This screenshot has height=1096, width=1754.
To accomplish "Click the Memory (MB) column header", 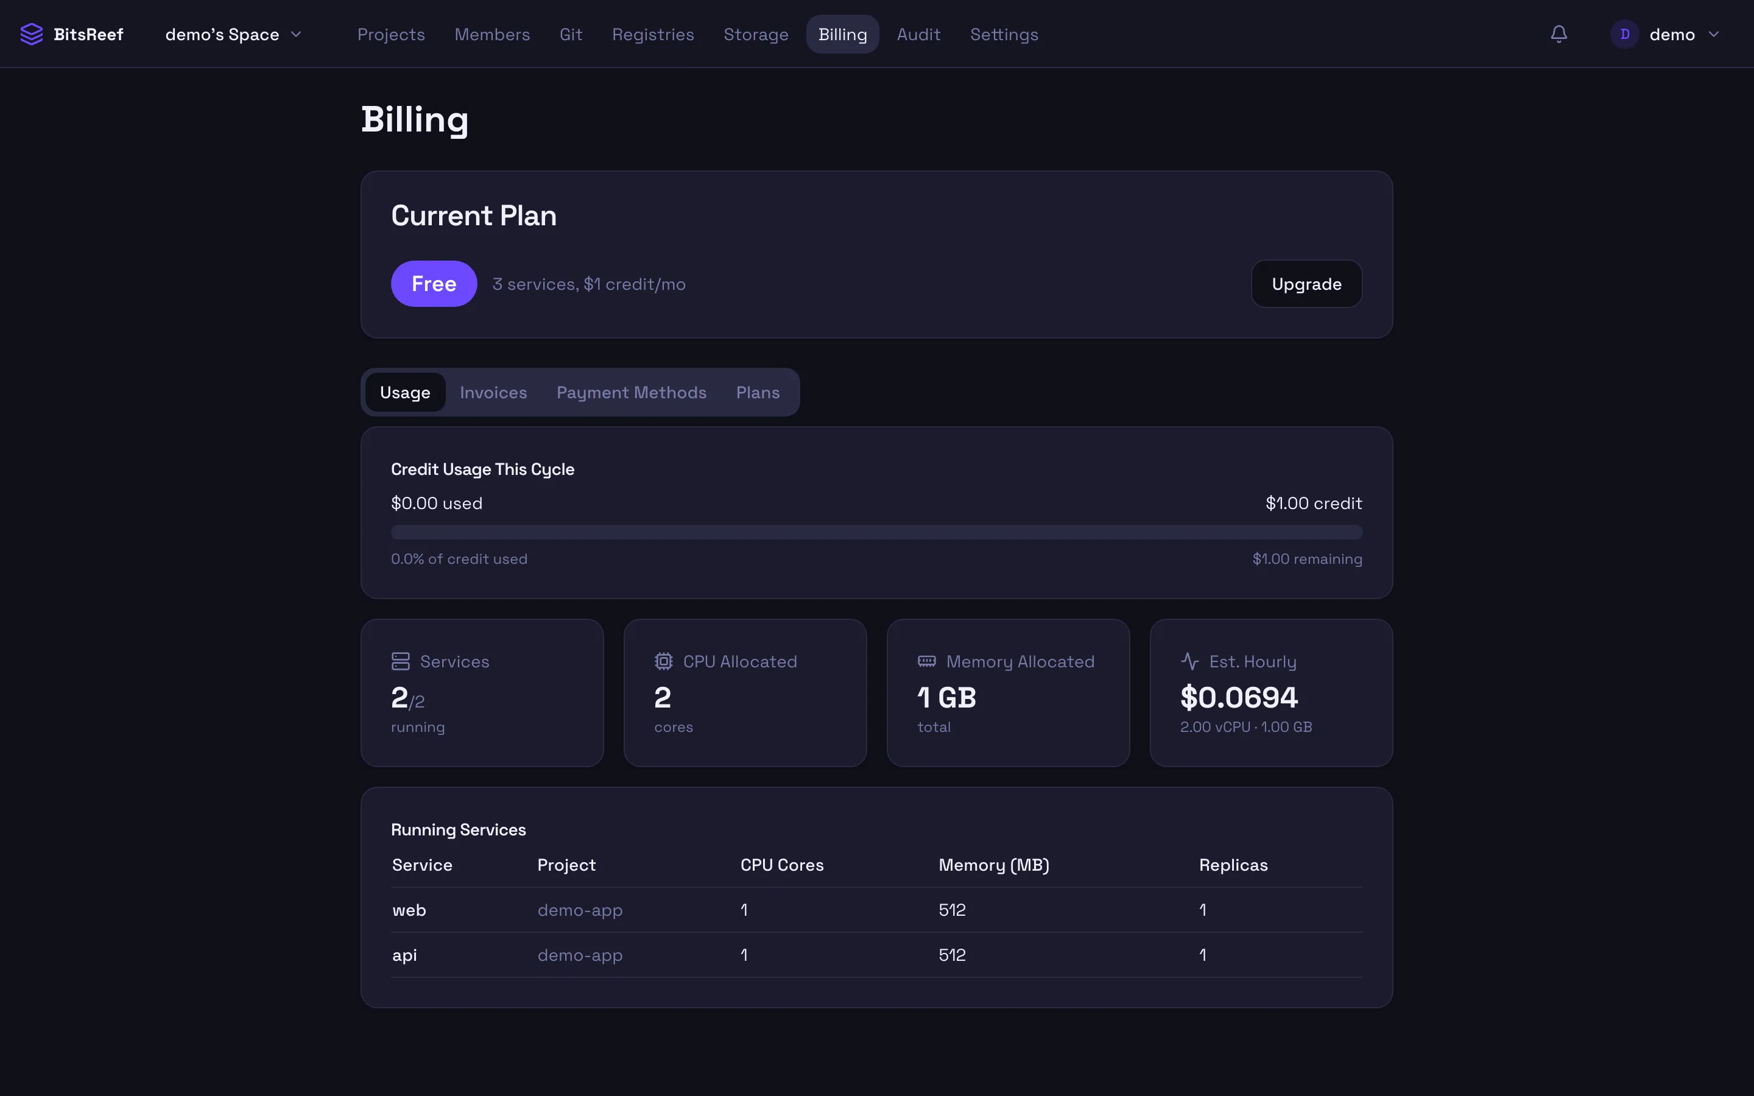I will 994,865.
